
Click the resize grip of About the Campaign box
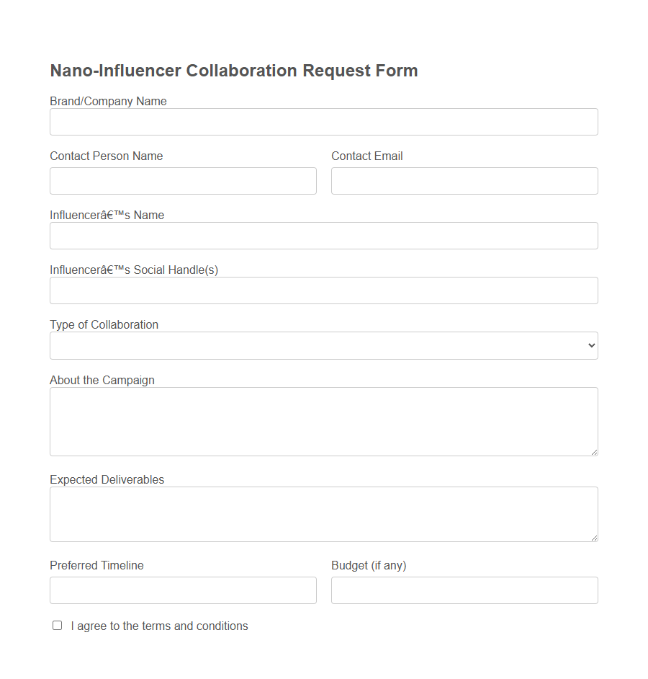point(595,452)
